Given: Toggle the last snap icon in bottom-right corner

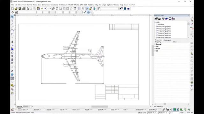Looking at the screenshot, I should click(x=189, y=110).
